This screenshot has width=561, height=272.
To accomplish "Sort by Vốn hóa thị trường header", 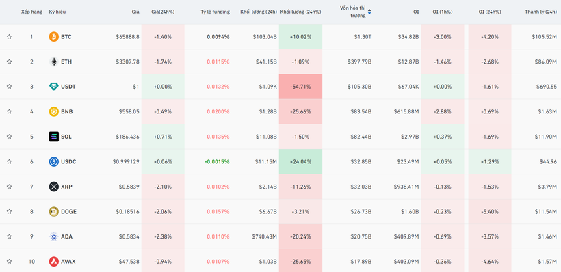I will click(x=353, y=12).
